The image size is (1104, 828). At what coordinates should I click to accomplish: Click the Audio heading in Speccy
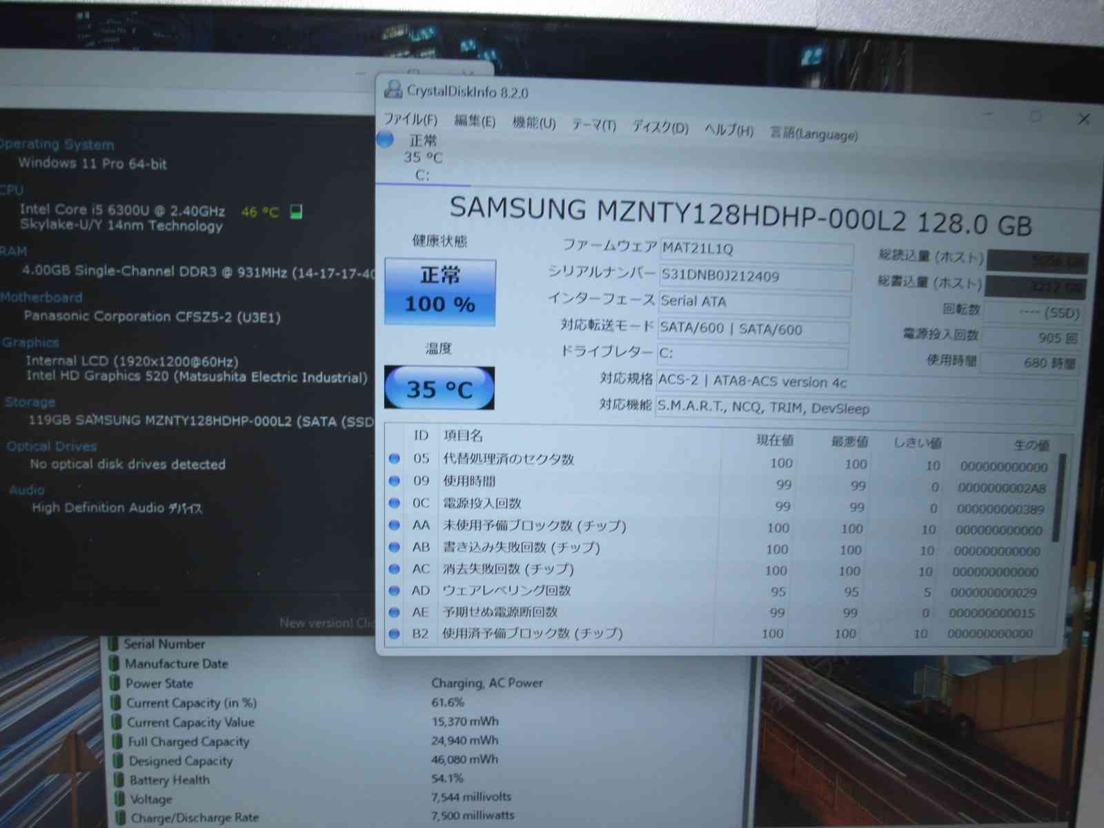(x=28, y=490)
